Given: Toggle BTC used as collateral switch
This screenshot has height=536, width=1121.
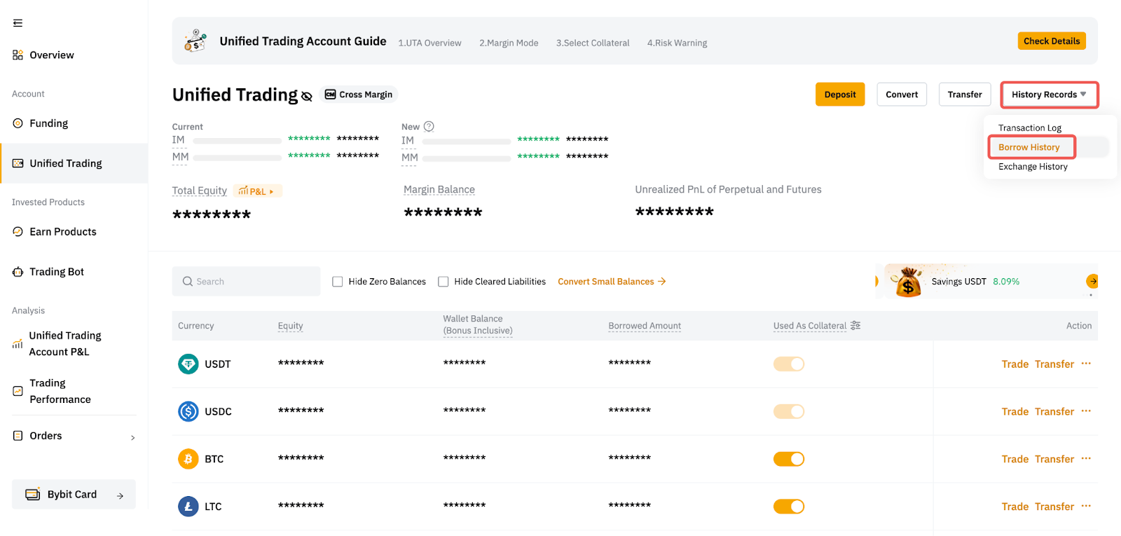Looking at the screenshot, I should (x=789, y=459).
